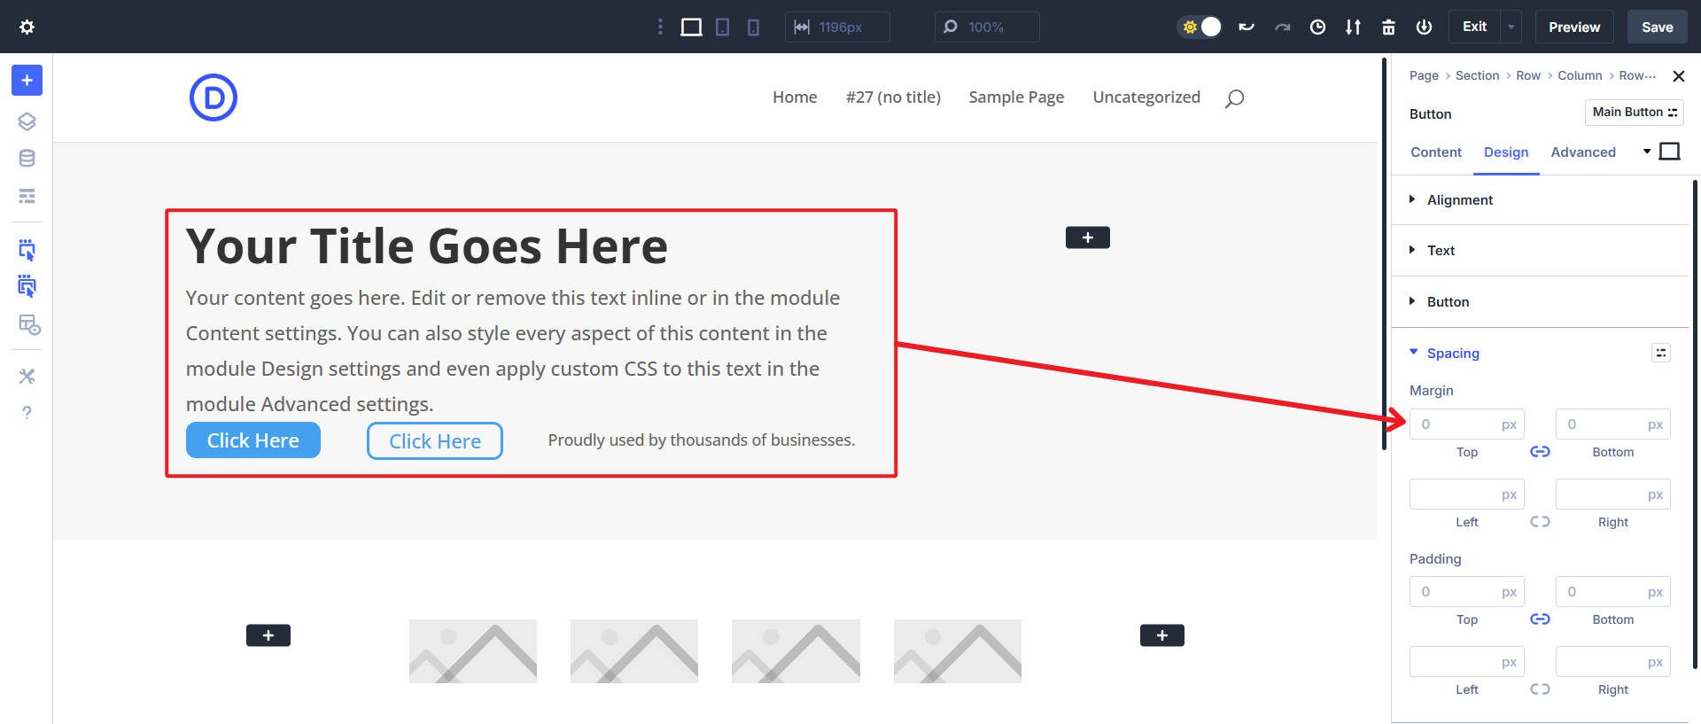Image resolution: width=1701 pixels, height=724 pixels.
Task: Open the editing history clock icon
Action: coord(1317,27)
